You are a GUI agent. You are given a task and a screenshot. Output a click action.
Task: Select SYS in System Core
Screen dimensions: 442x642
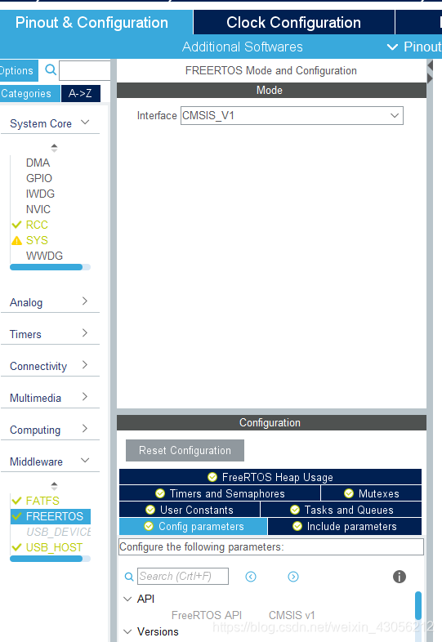pyautogui.click(x=37, y=240)
